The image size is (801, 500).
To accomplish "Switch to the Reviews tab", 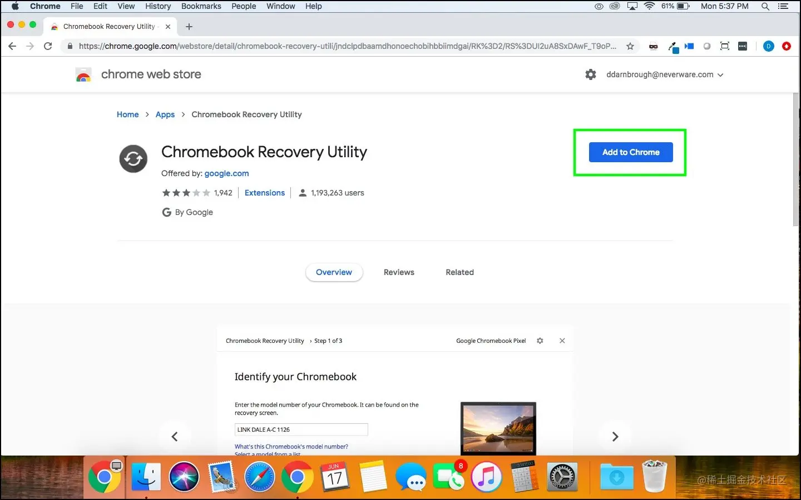I will (x=399, y=272).
